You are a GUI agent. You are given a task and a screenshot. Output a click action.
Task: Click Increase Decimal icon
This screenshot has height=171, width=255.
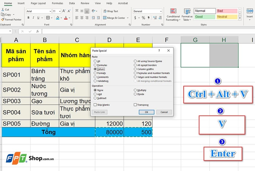click(155, 18)
